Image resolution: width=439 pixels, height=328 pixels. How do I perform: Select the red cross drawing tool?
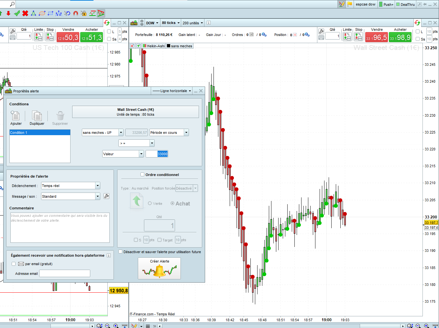(x=25, y=13)
